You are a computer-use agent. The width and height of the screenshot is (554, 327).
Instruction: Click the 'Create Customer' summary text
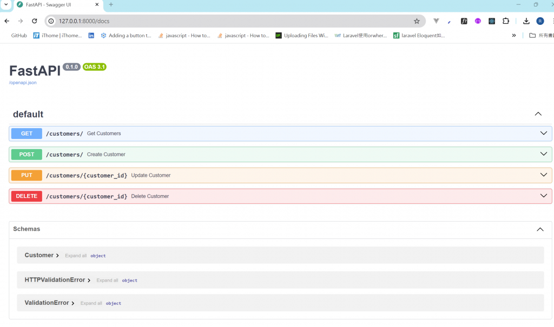coord(106,155)
